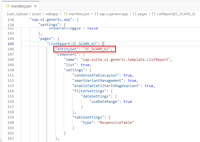Click the "ZC_SCARR_GJ" value on line 146
The image size is (200, 142).
(97, 49)
